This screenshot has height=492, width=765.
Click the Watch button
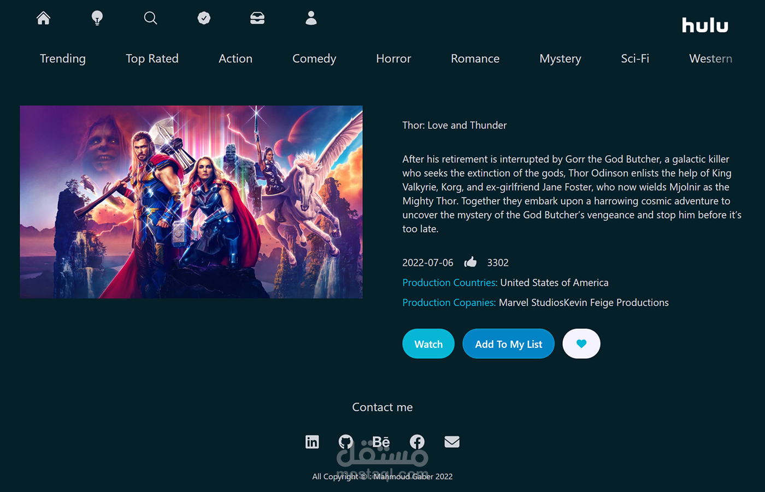point(428,343)
